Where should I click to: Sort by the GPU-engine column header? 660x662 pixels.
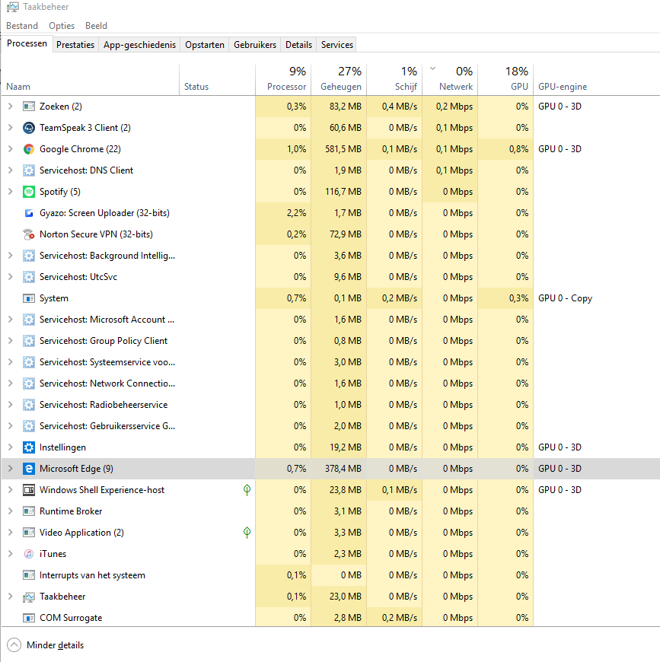click(x=596, y=80)
